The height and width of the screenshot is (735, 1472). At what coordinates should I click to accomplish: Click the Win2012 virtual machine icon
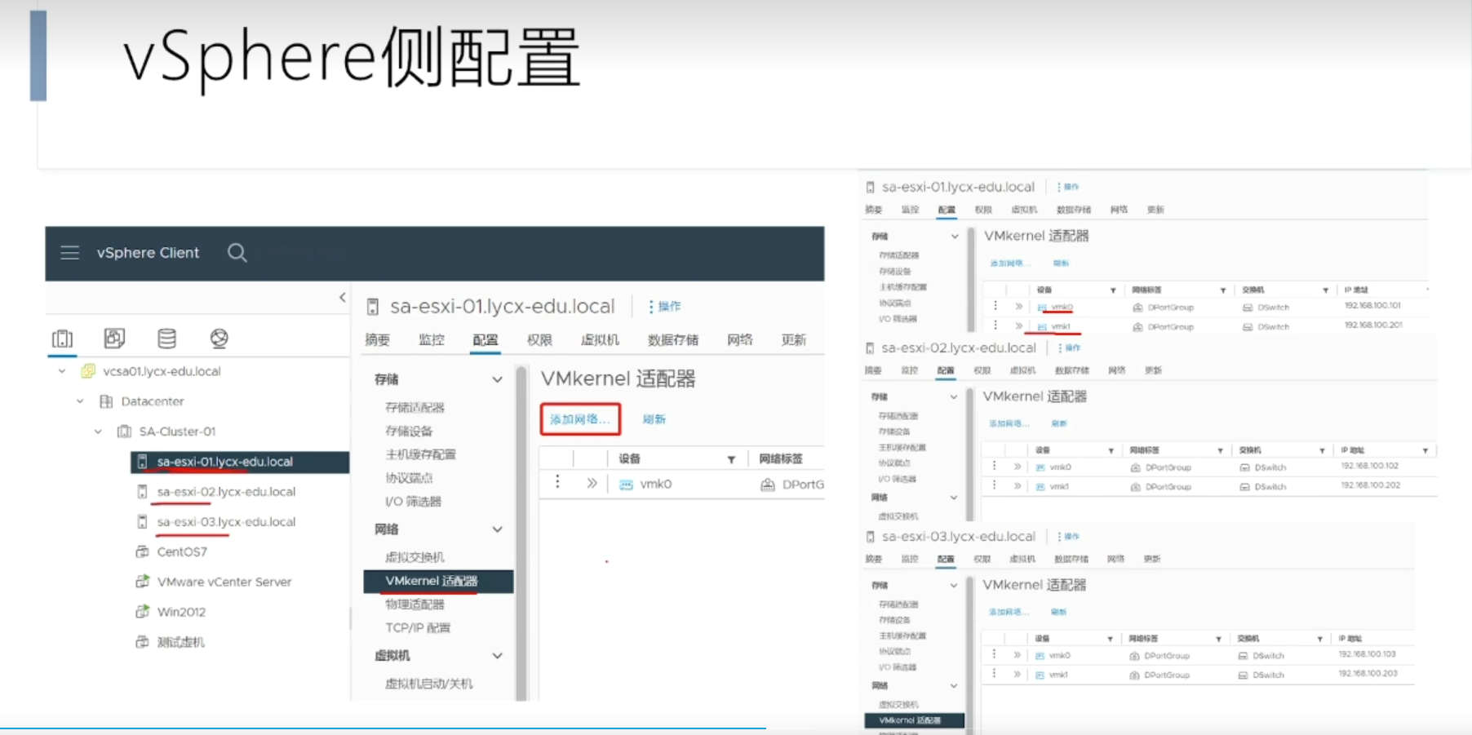coord(142,612)
